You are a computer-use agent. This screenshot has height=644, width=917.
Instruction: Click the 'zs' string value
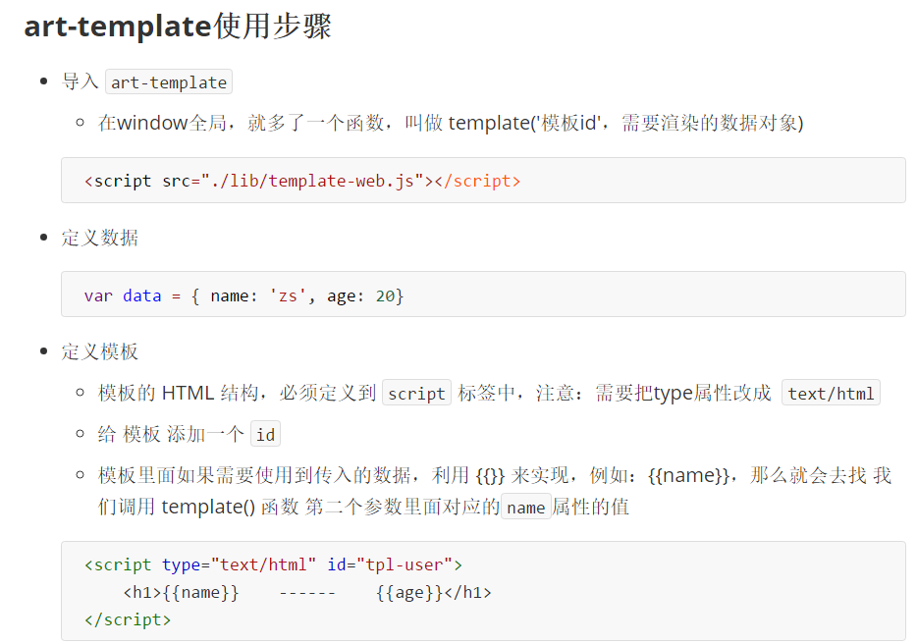[x=287, y=295]
